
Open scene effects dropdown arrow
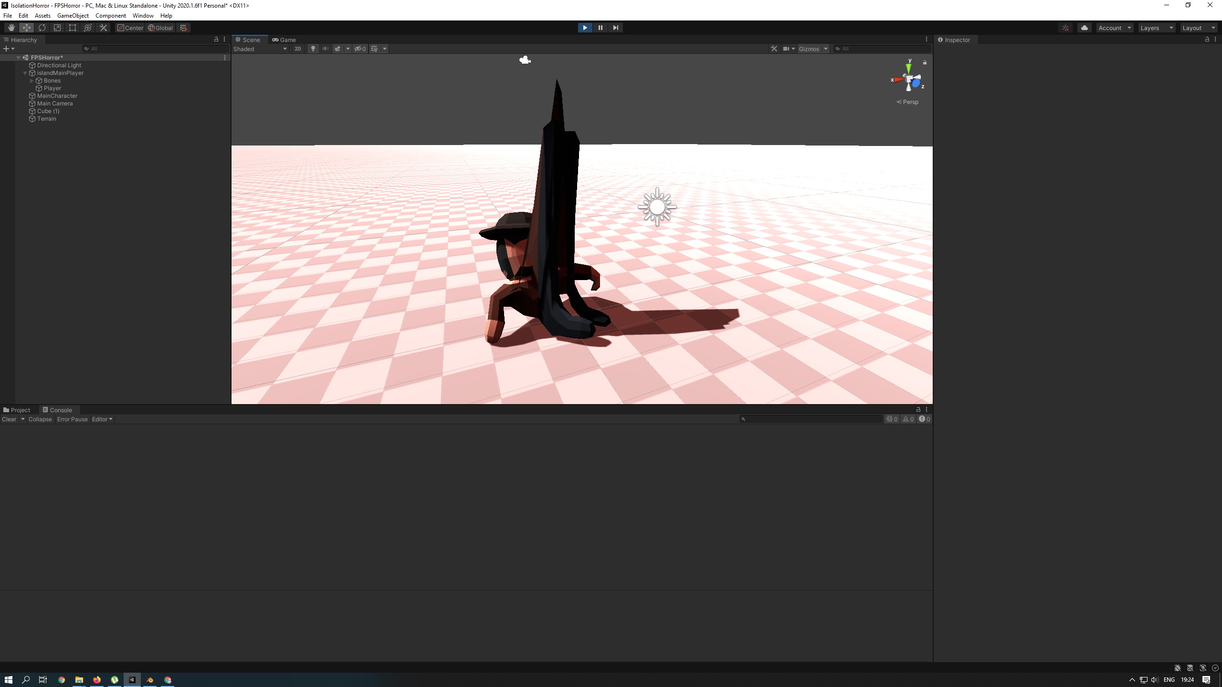pos(348,49)
